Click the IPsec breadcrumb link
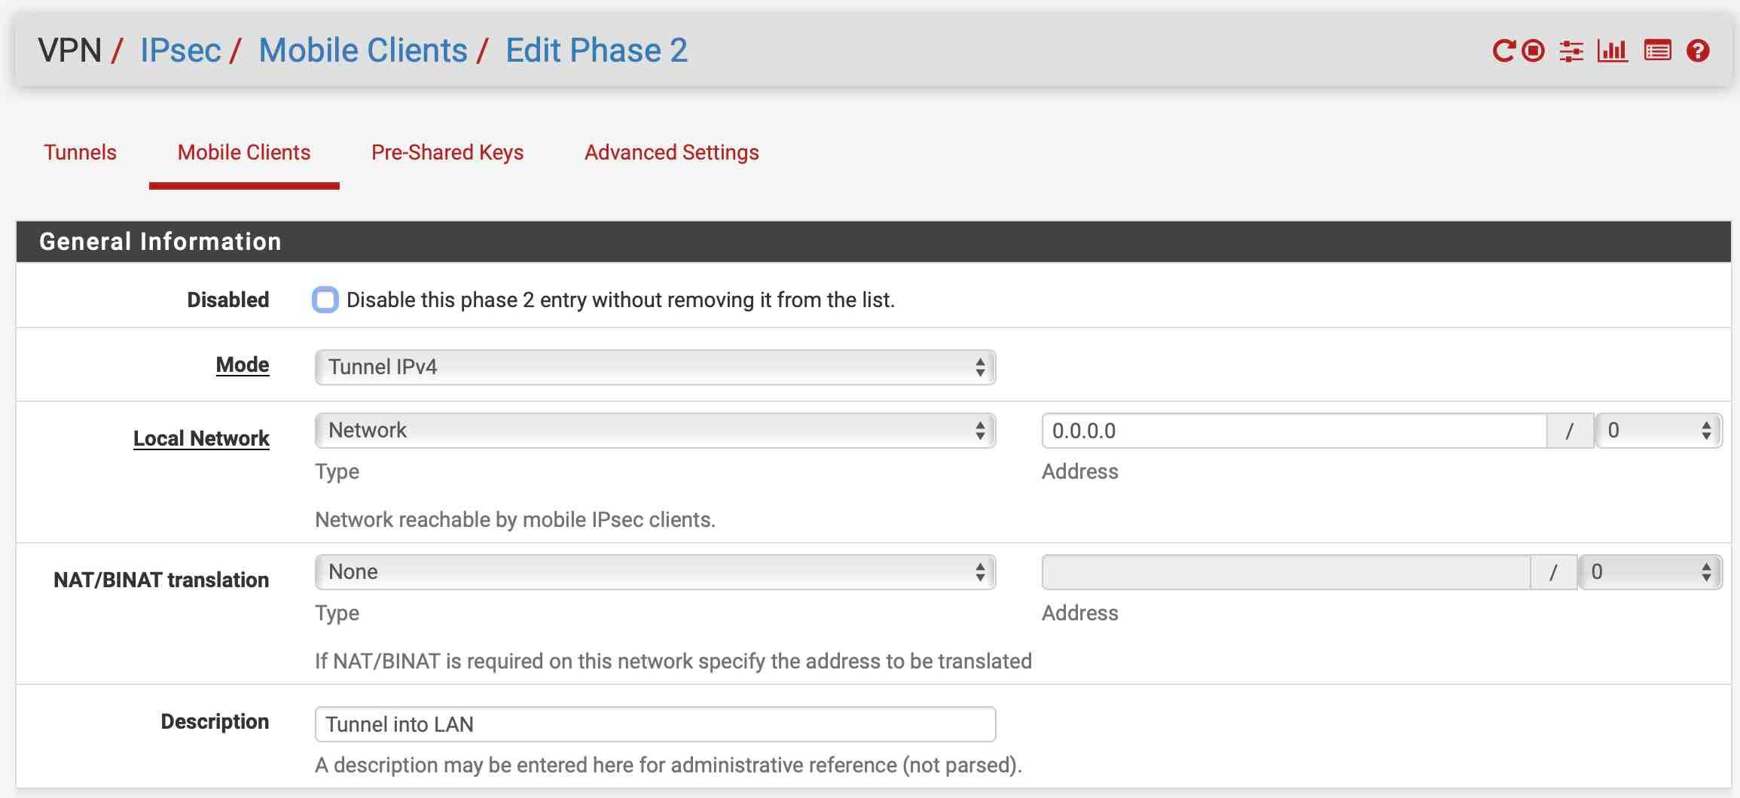 [181, 50]
